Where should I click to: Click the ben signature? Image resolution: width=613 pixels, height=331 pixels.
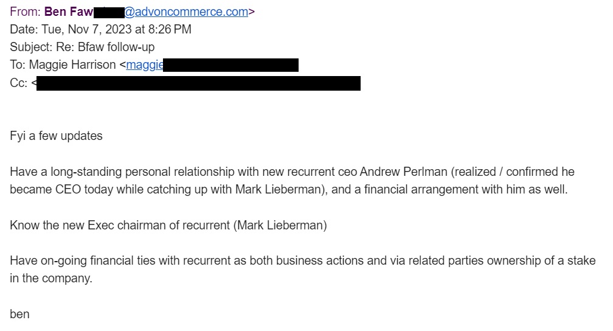click(x=19, y=314)
